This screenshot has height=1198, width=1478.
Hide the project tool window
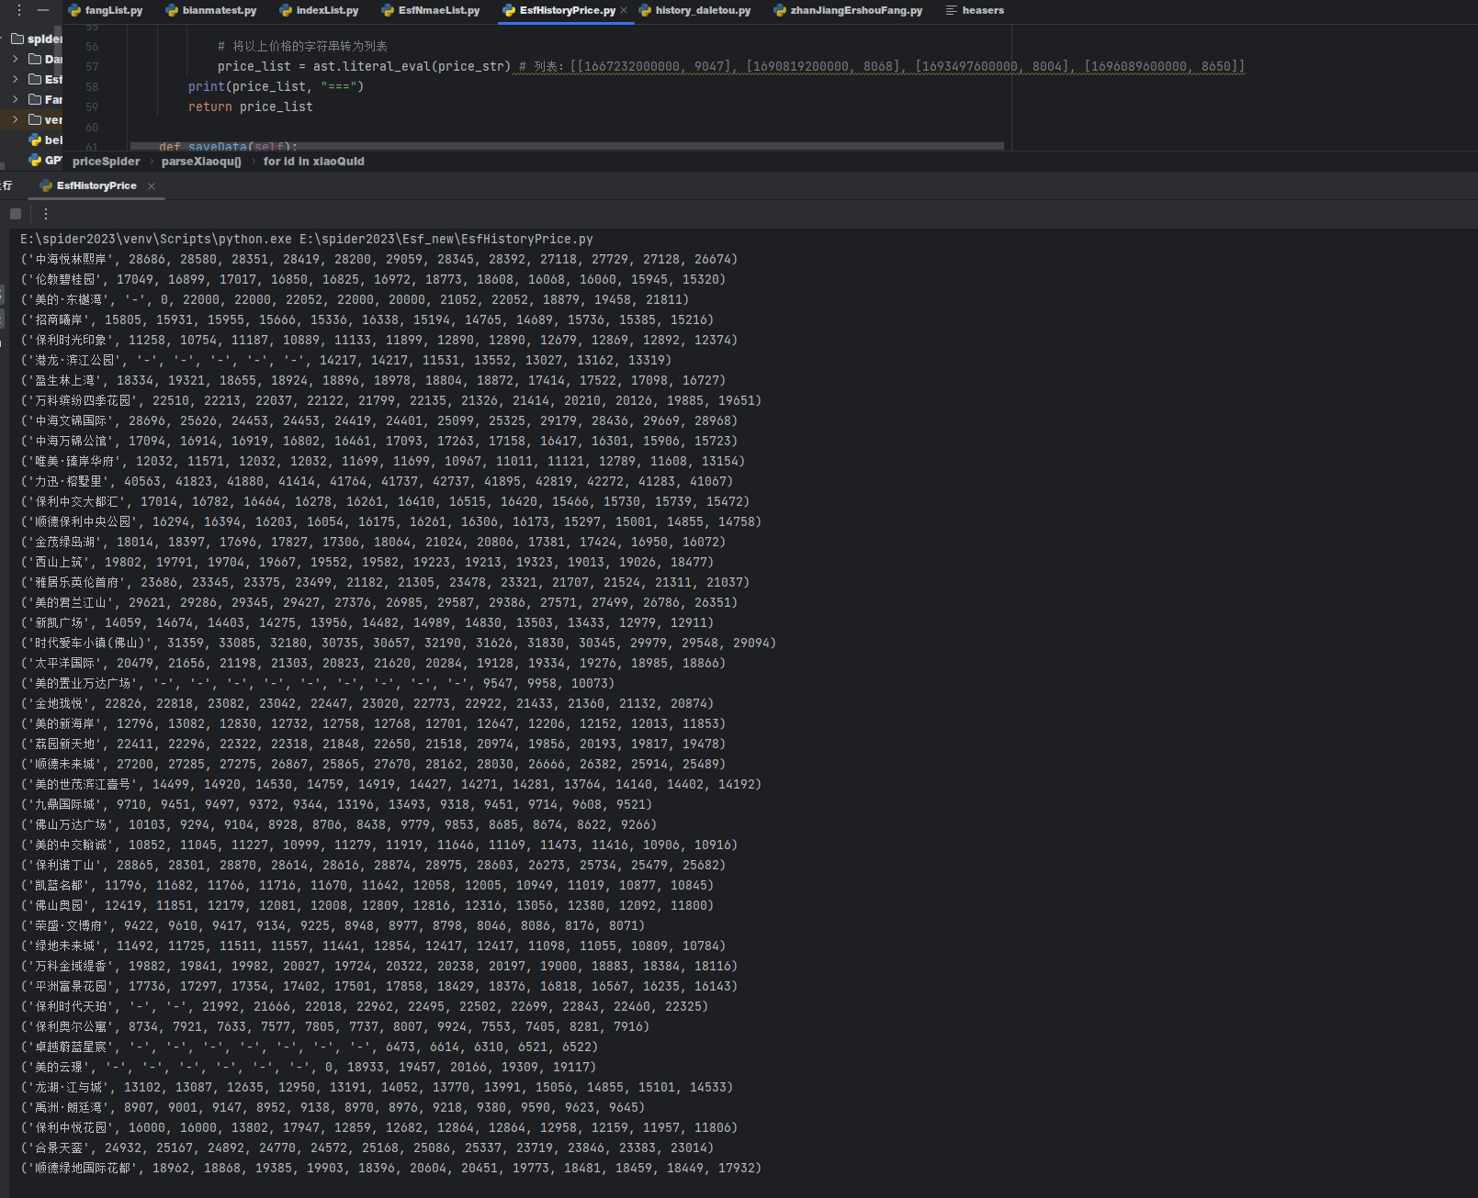click(x=43, y=10)
